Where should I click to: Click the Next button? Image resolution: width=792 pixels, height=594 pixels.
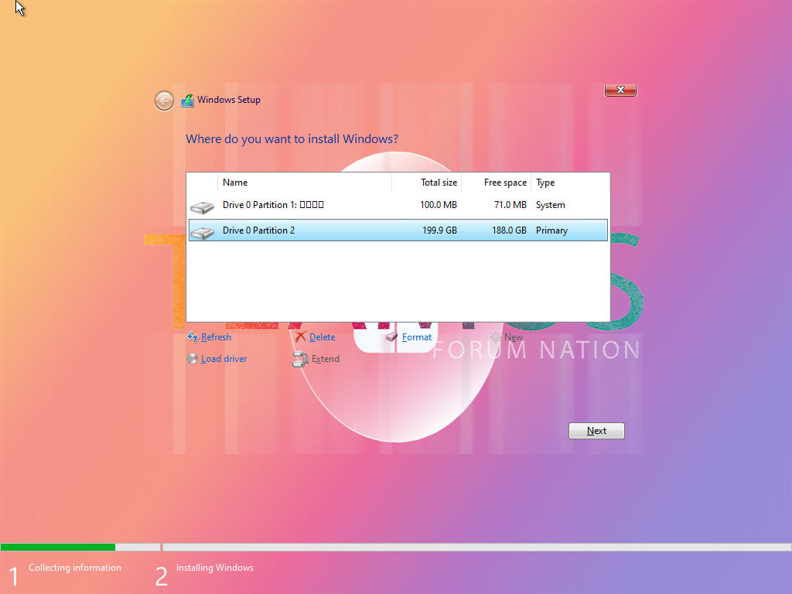pos(596,431)
